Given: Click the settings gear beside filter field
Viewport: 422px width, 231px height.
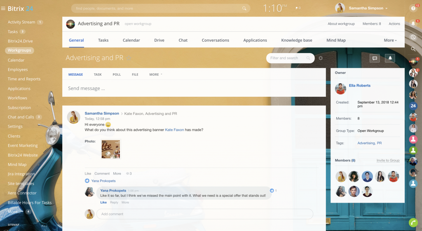Looking at the screenshot, I should coord(321,58).
